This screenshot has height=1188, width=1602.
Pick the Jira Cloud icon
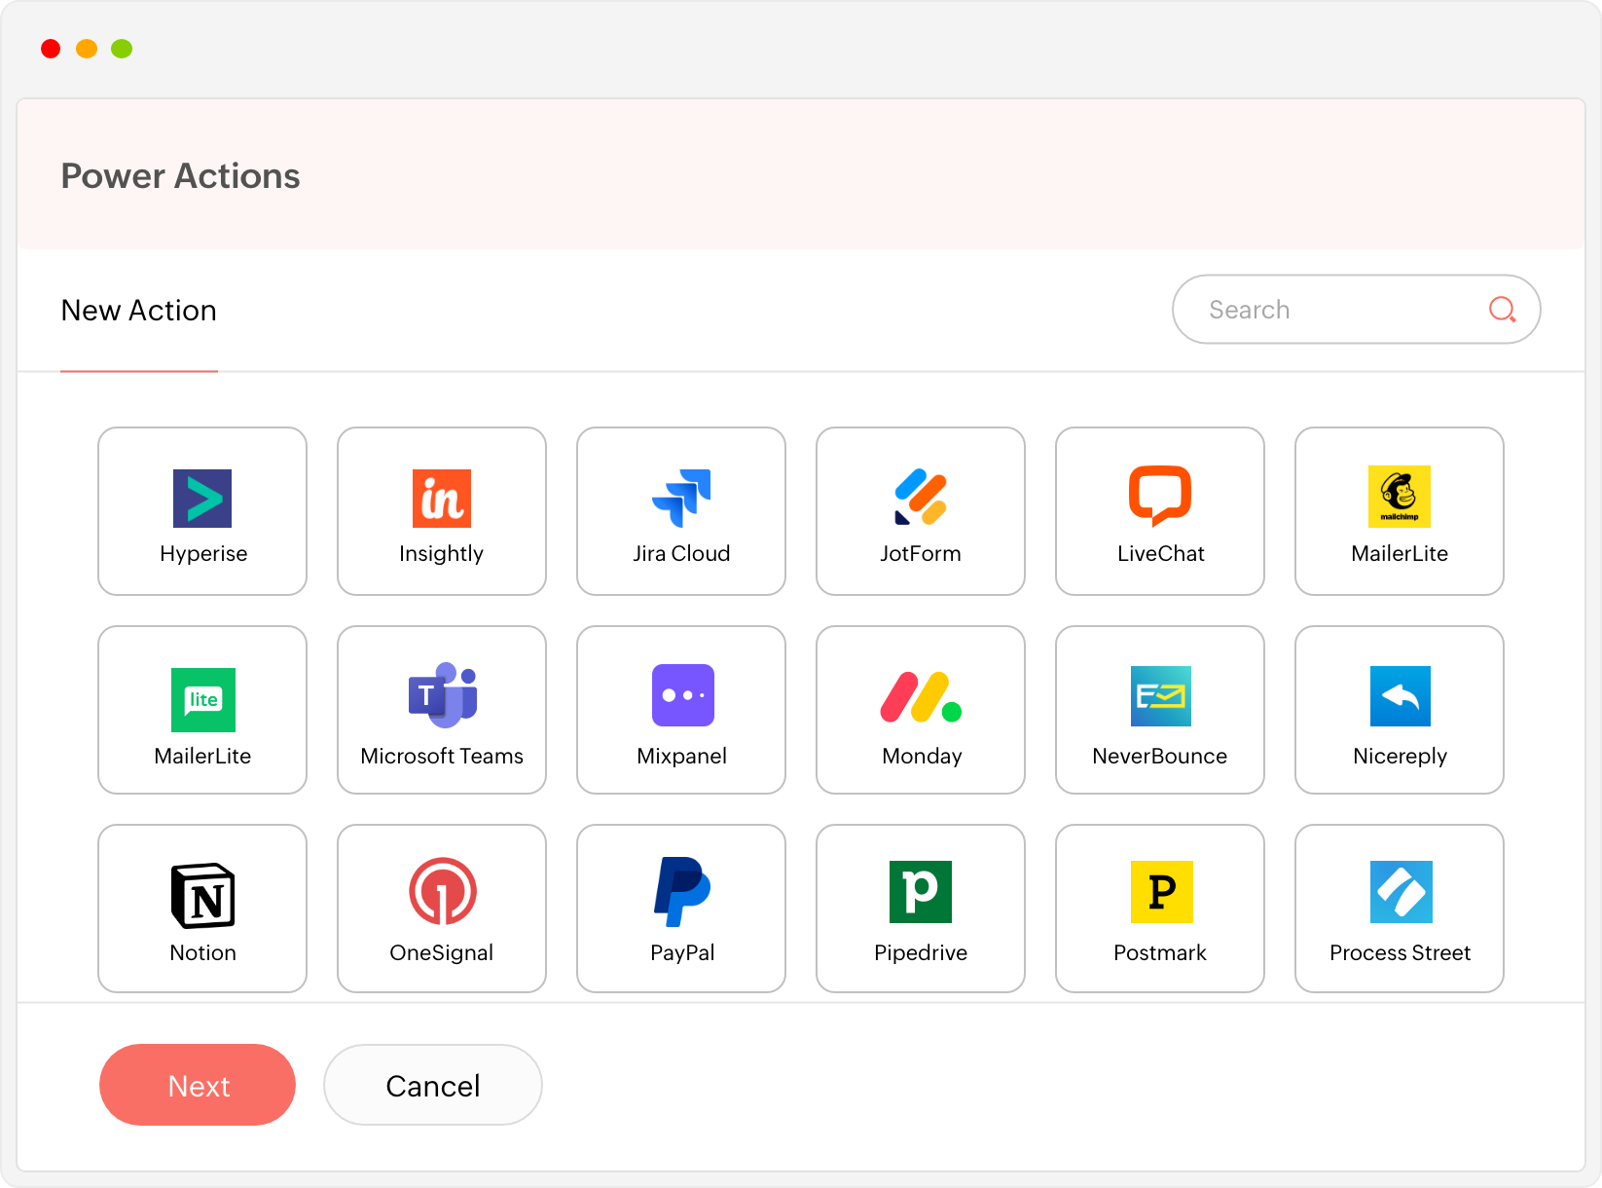[681, 499]
